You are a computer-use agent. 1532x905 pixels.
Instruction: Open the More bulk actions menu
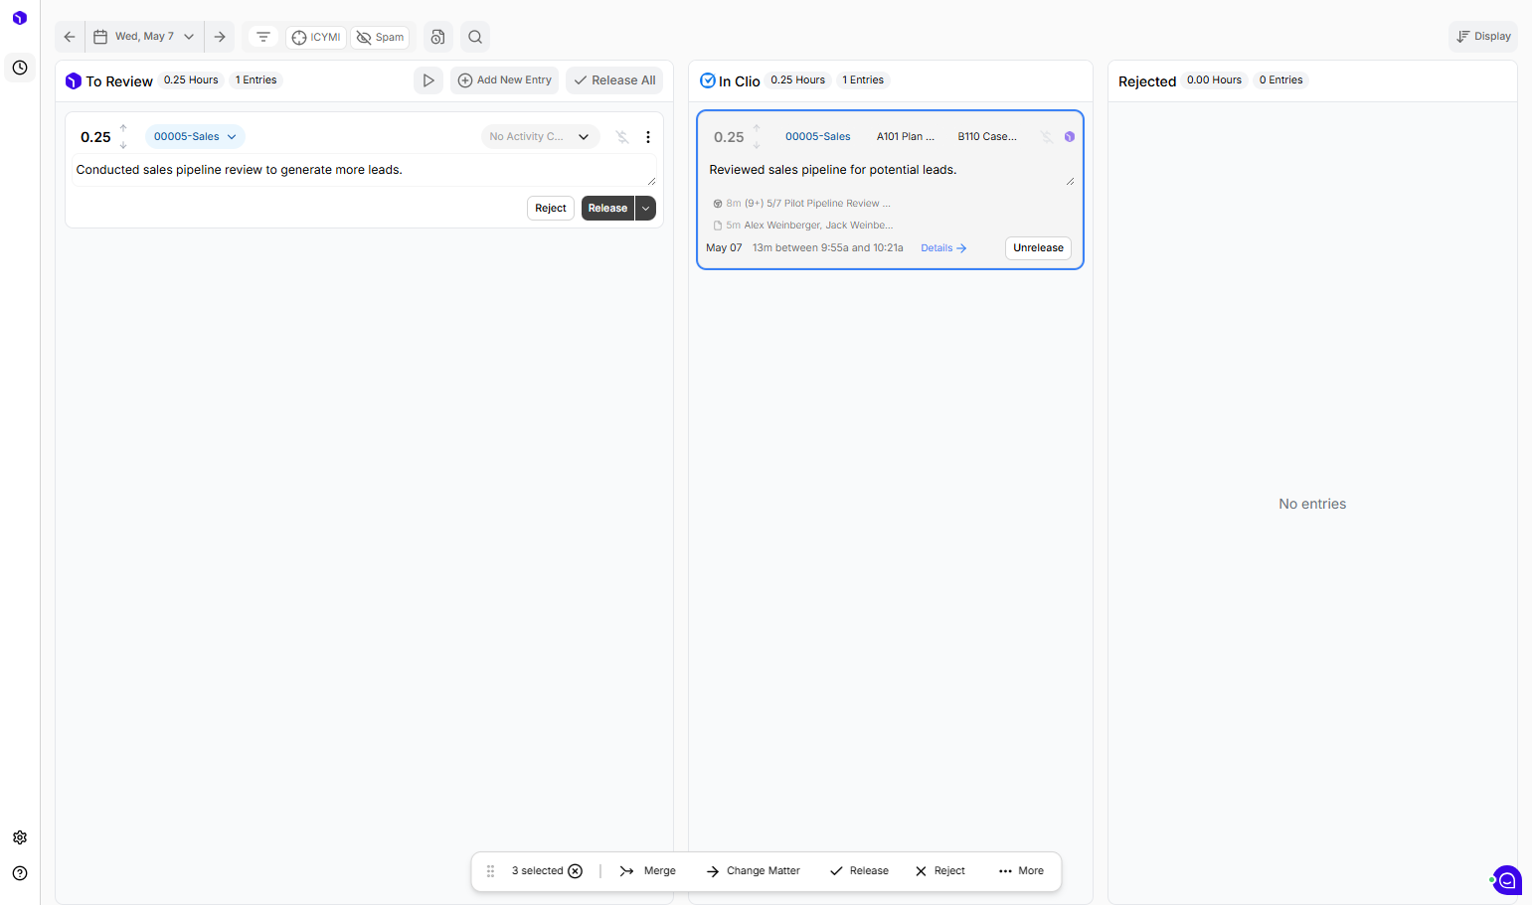[x=1021, y=871]
